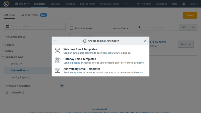Open the notifications bell icon
The image size is (201, 113).
pyautogui.click(x=184, y=4)
